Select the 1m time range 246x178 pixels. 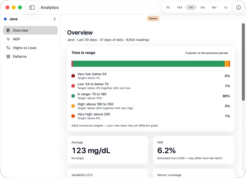[191, 7]
